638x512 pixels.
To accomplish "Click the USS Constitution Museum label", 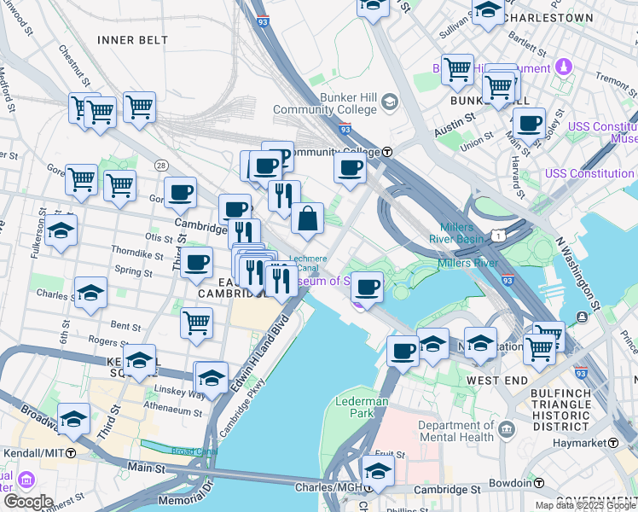I will (x=603, y=132).
